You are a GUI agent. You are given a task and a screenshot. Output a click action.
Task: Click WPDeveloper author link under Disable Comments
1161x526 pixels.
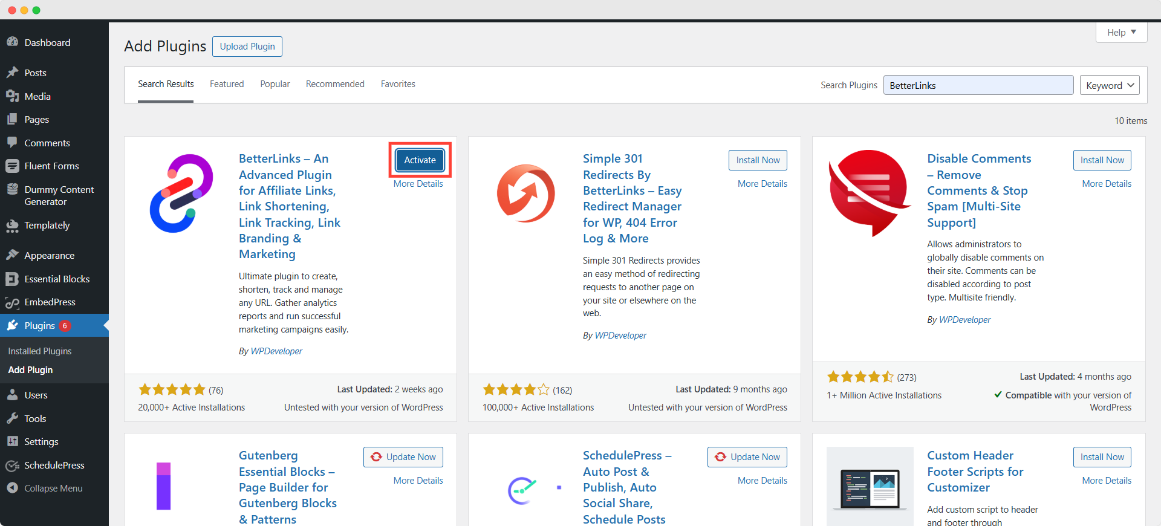pyautogui.click(x=965, y=320)
